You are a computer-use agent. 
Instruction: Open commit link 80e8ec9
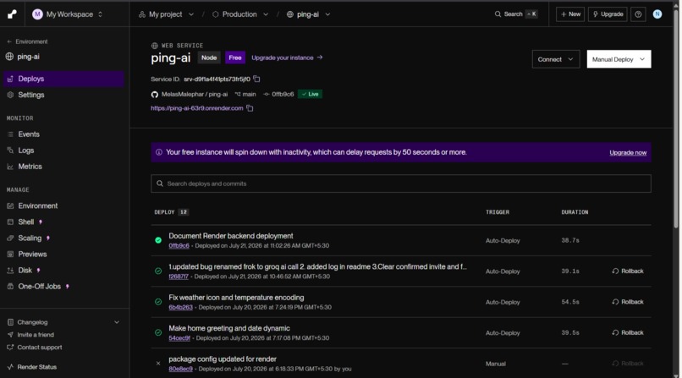[180, 369]
